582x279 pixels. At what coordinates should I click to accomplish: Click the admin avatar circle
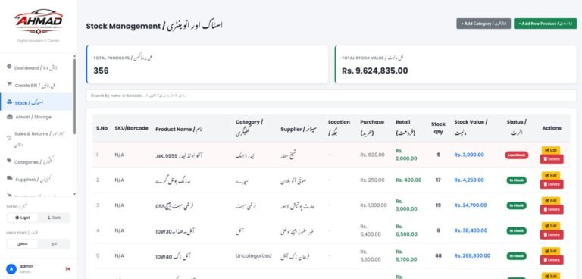(11, 269)
